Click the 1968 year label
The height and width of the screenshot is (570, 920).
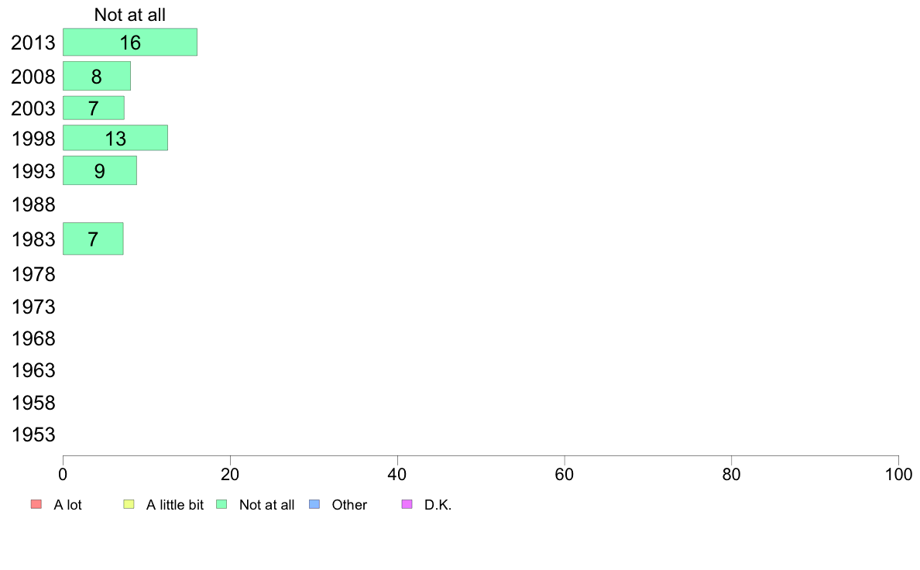click(33, 338)
